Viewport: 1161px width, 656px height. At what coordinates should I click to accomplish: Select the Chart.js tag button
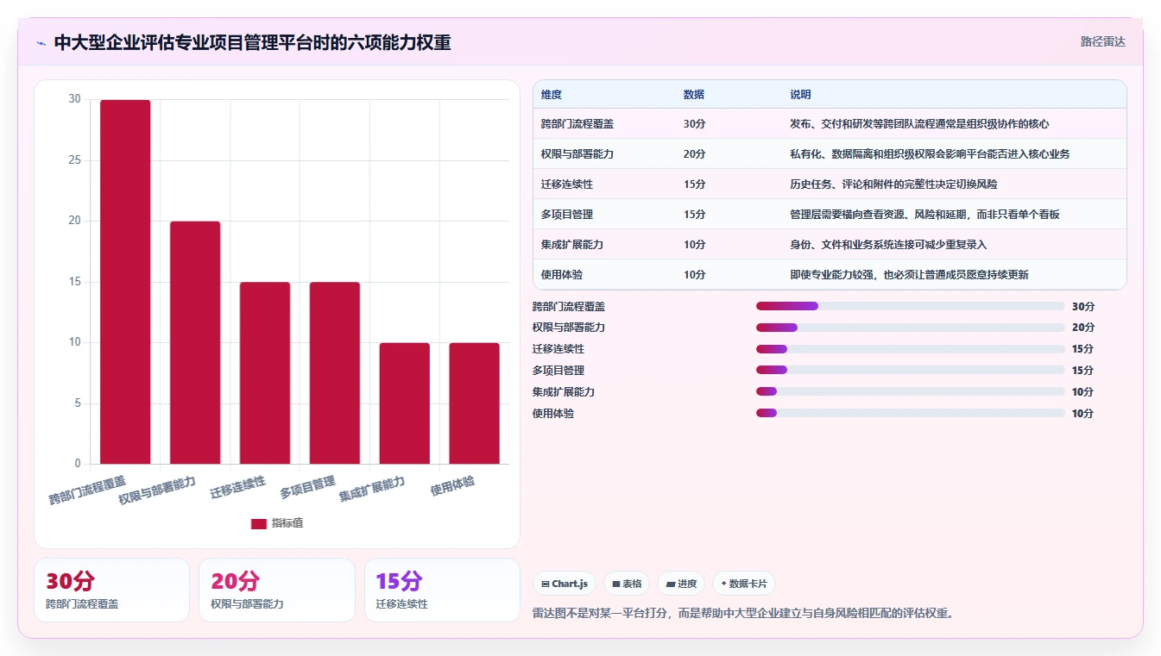click(x=565, y=584)
